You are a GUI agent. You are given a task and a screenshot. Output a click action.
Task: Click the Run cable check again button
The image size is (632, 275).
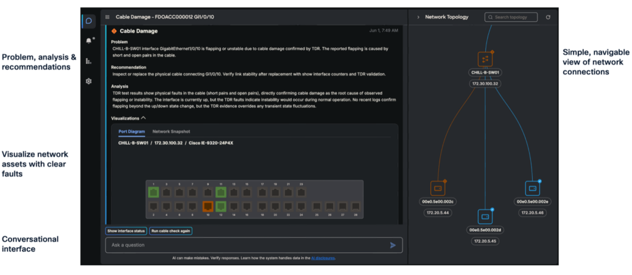click(x=171, y=231)
